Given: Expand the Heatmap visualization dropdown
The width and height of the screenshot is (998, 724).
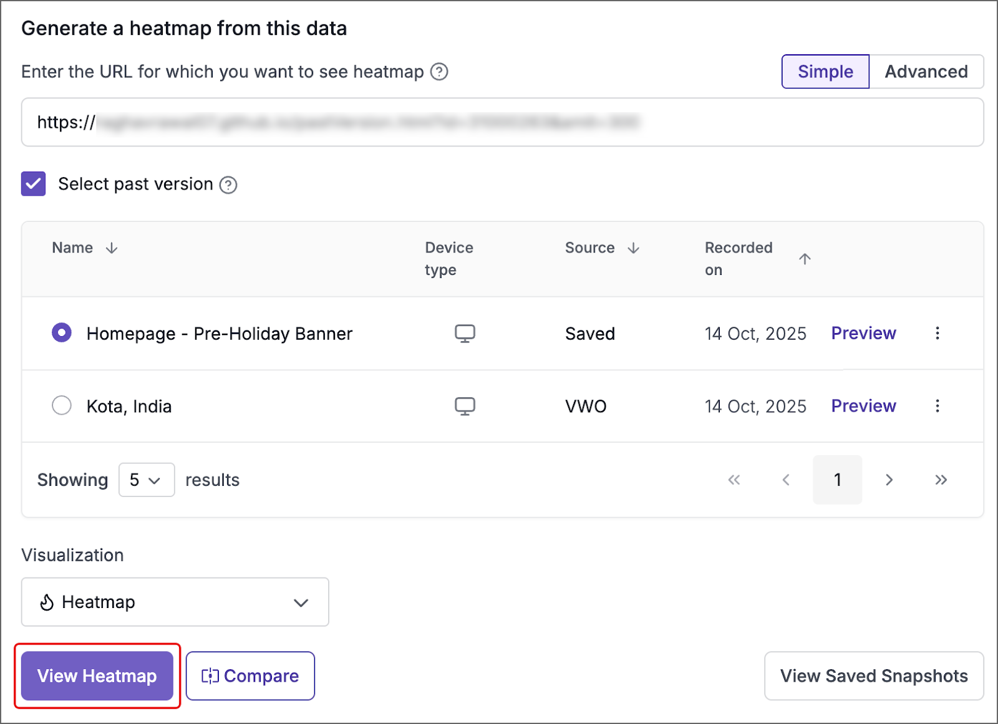Looking at the screenshot, I should (x=175, y=602).
